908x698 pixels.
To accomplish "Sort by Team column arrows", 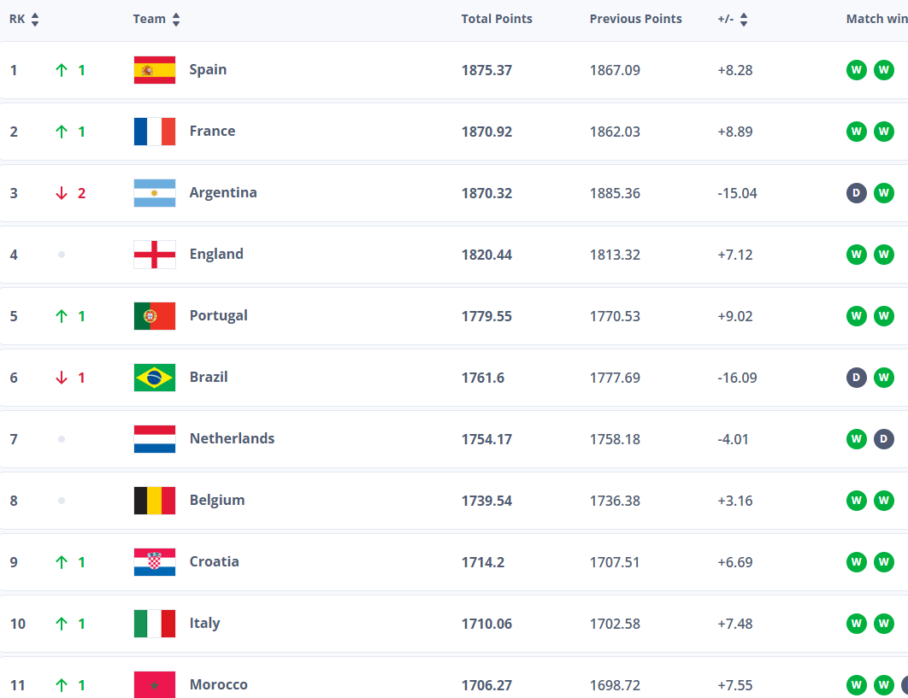I will (176, 20).
